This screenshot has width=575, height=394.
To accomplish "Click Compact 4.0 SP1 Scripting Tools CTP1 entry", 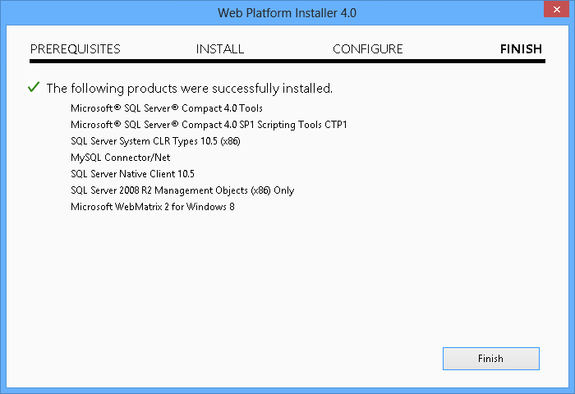I will 209,124.
